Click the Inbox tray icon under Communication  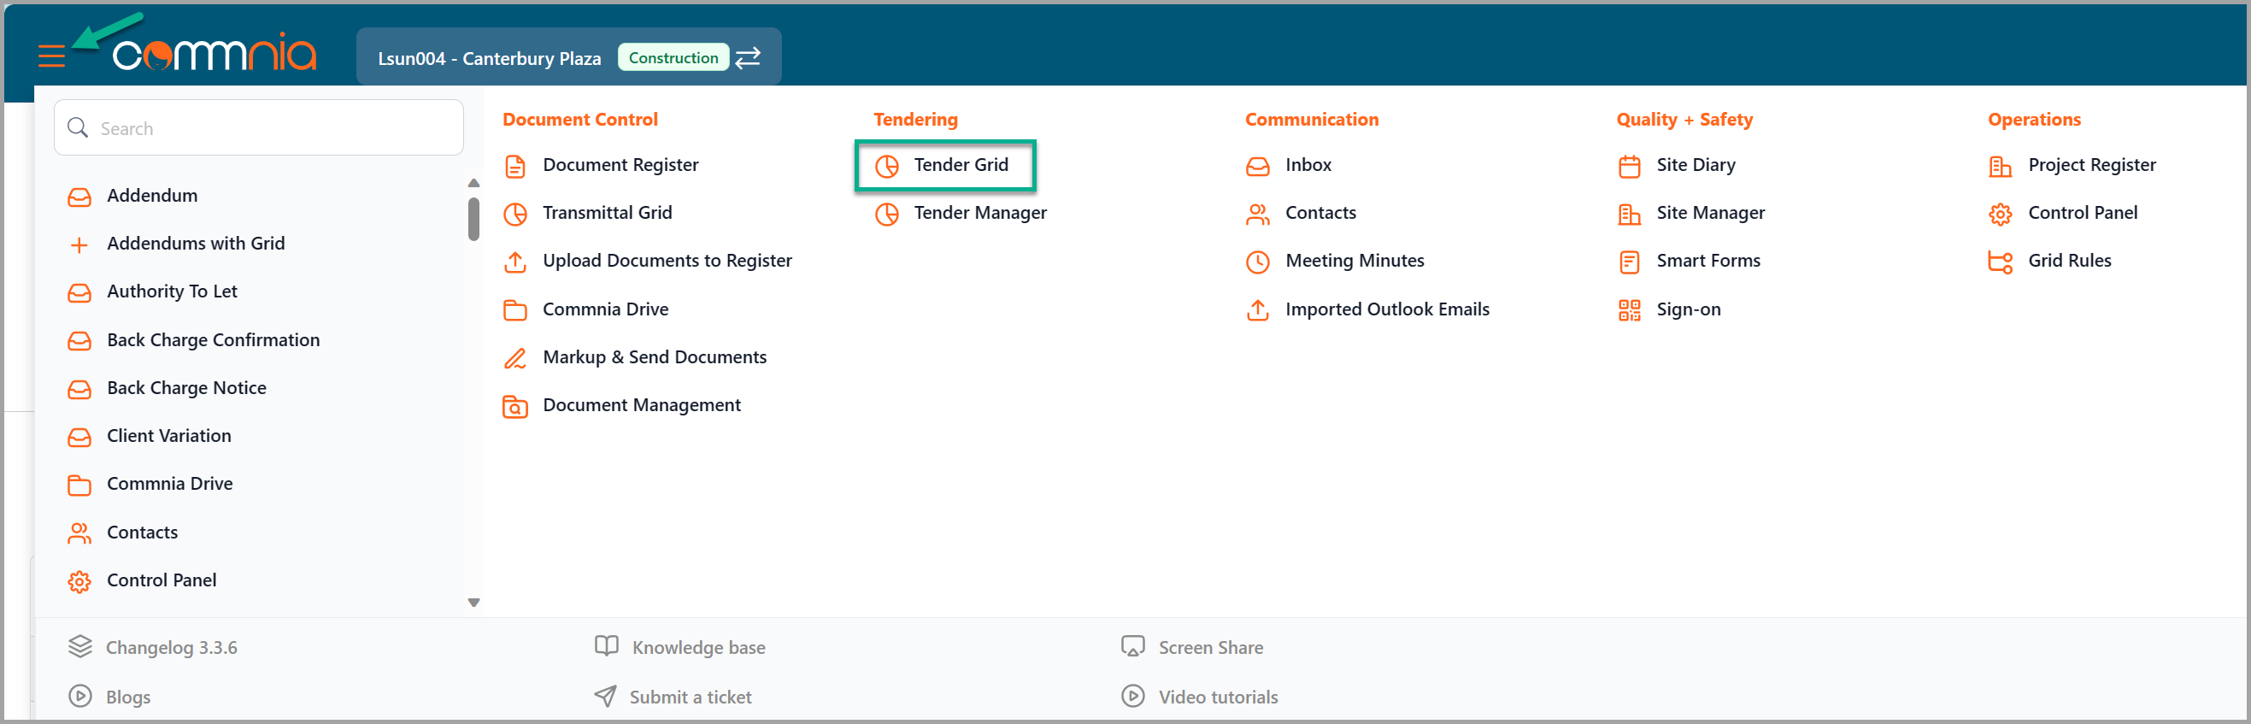(1257, 166)
